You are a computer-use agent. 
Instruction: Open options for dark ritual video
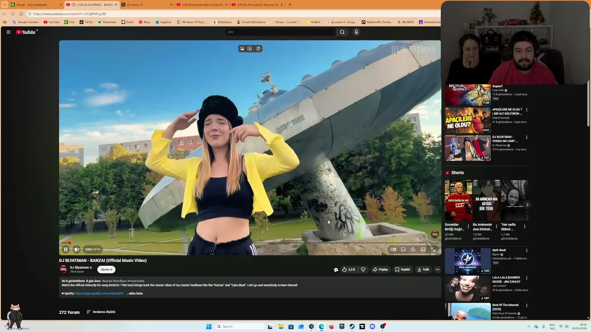click(526, 250)
